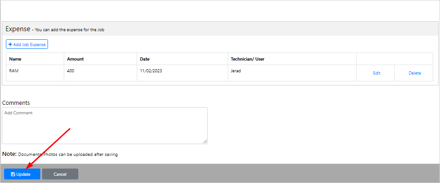Image resolution: width=440 pixels, height=183 pixels.
Task: Click the save icon on Update button
Action: coord(13,174)
